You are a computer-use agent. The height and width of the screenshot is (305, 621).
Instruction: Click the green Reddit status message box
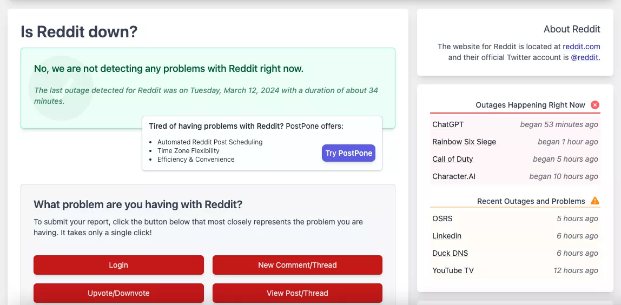(208, 88)
